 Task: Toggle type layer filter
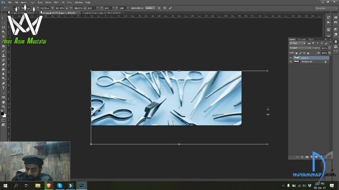317,43
